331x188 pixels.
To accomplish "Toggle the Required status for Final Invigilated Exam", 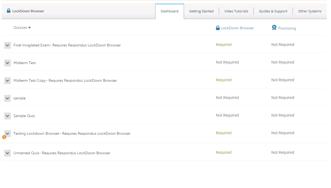I will point(223,45).
